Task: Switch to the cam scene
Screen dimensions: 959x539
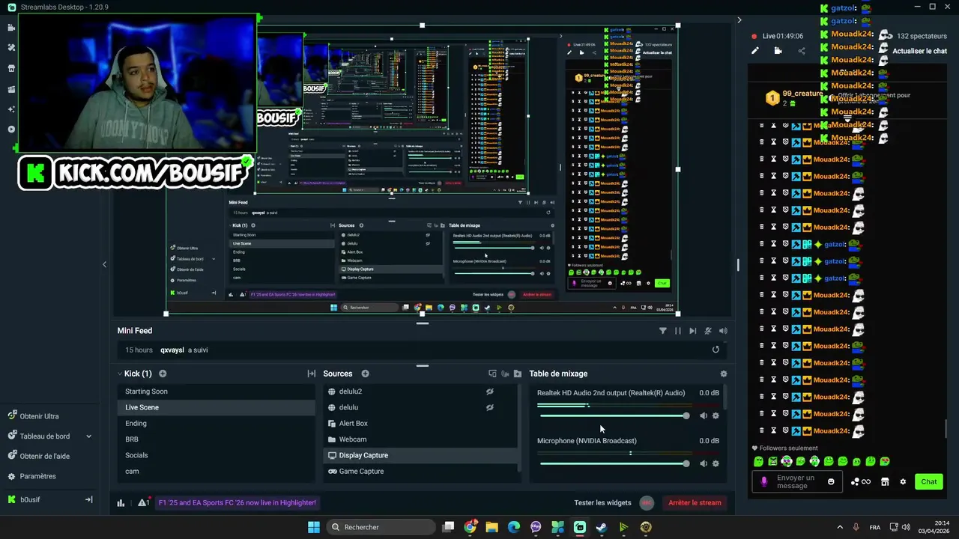Action: (216, 471)
